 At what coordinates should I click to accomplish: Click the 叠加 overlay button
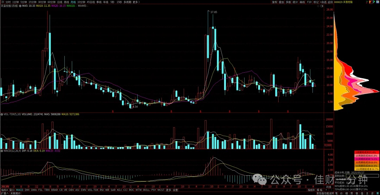click(x=281, y=2)
